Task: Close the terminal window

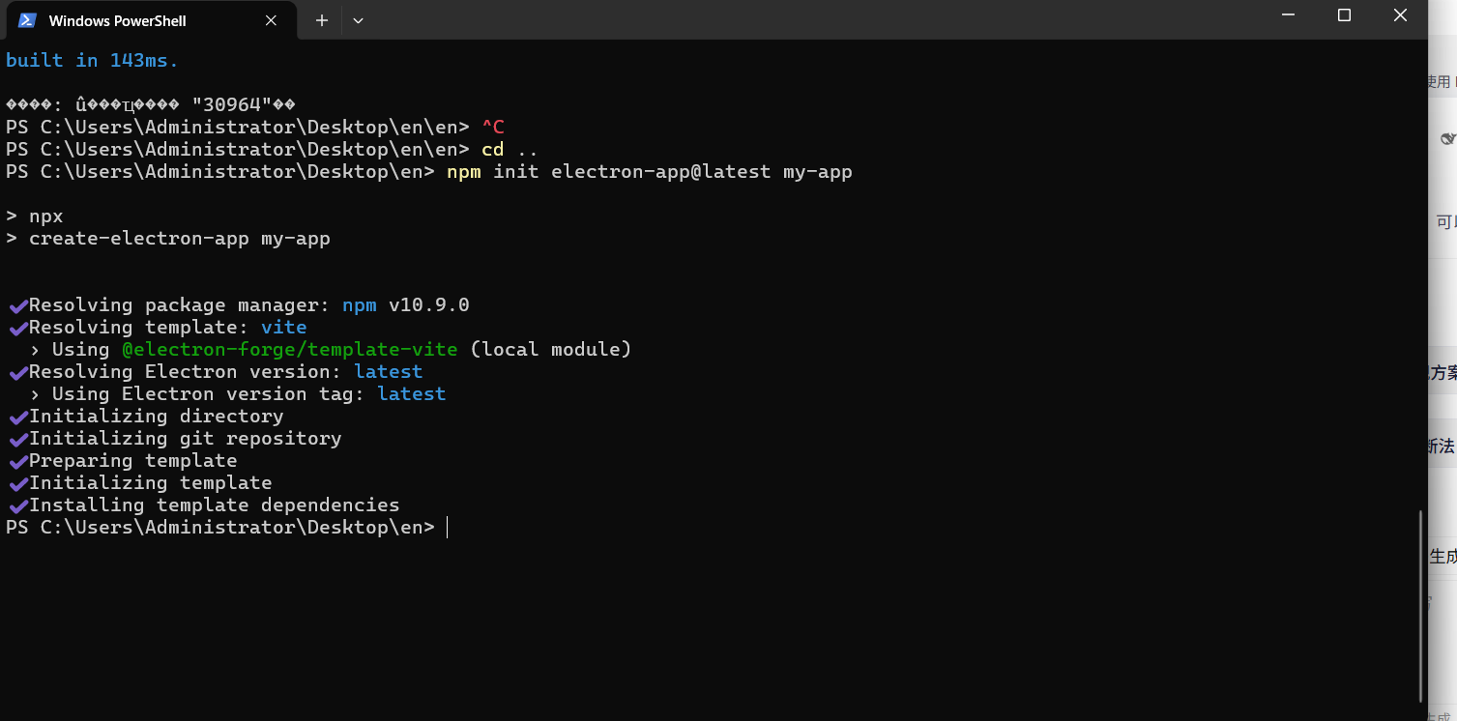Action: pos(1400,15)
